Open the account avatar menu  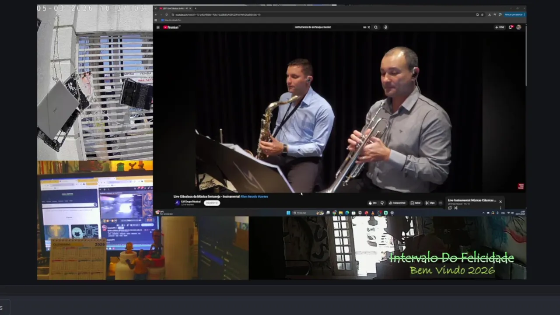pyautogui.click(x=519, y=27)
